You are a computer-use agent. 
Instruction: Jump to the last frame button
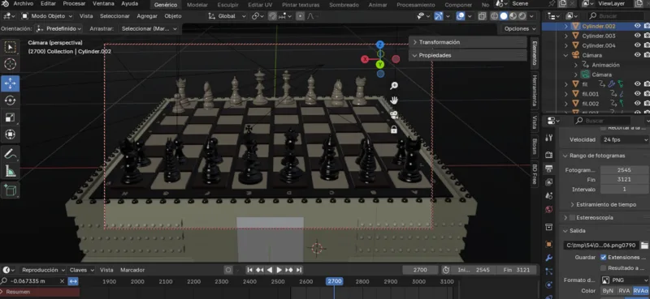point(298,270)
